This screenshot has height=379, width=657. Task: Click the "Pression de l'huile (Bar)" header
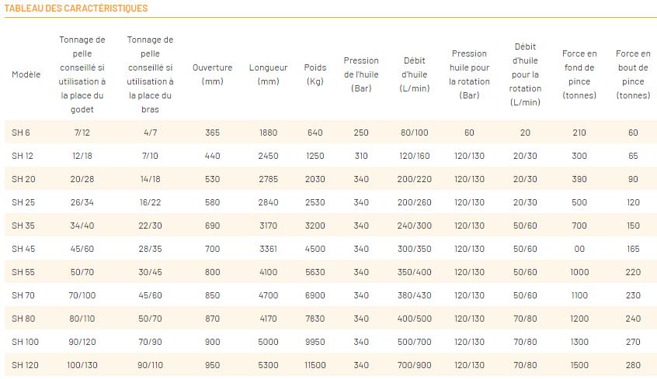coord(361,74)
